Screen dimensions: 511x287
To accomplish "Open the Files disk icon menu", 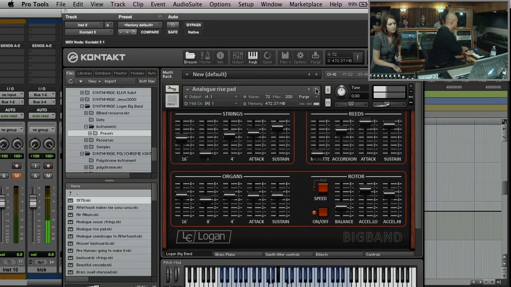I will coord(285,57).
